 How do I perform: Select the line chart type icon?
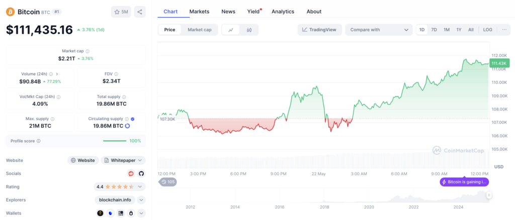(231, 30)
